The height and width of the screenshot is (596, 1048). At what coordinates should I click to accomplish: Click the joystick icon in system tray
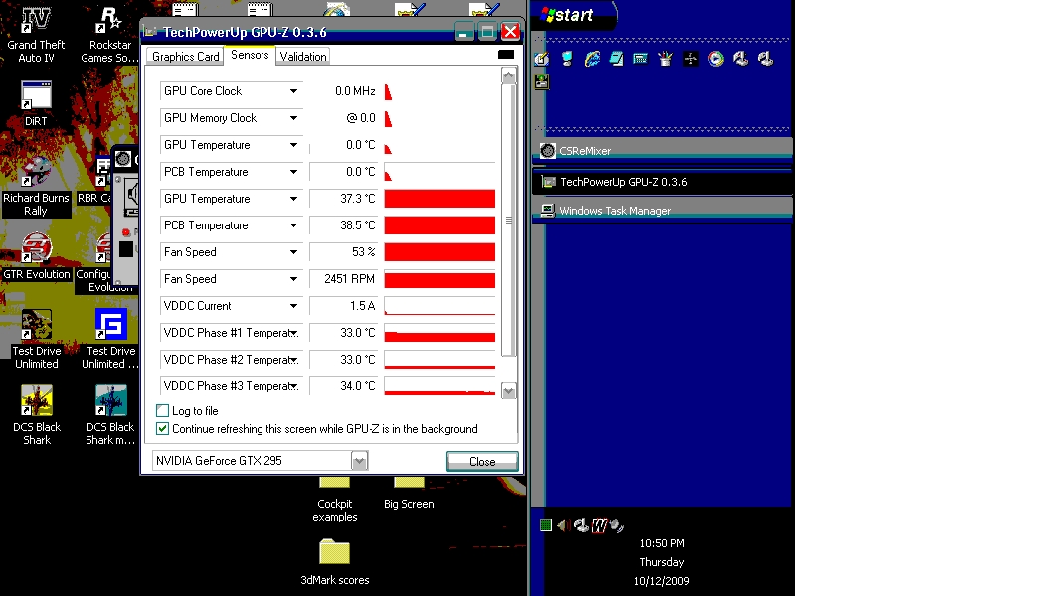[x=581, y=525]
